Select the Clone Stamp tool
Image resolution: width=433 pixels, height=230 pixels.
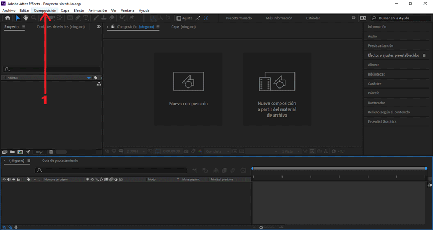[104, 18]
